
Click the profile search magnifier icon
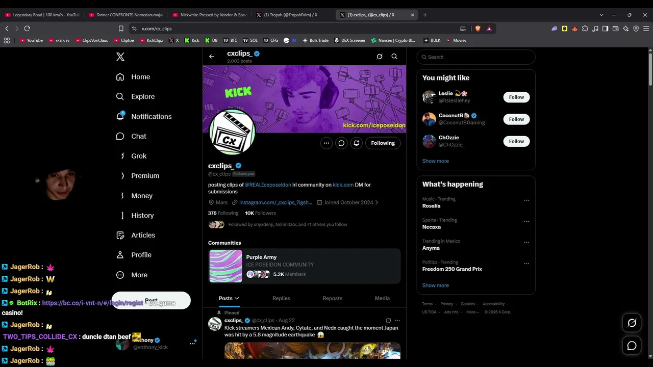[x=394, y=57]
